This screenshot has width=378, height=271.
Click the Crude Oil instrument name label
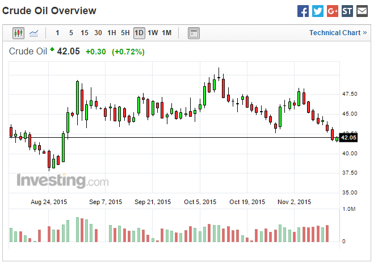[x=28, y=52]
